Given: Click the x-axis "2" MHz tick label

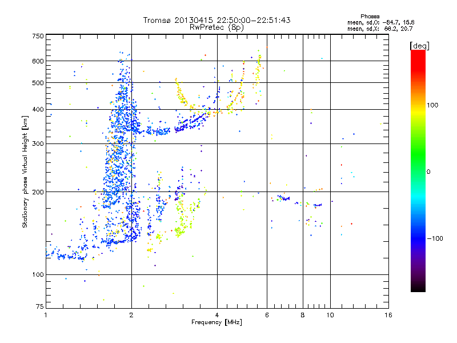Looking at the screenshot, I should coord(131,315).
